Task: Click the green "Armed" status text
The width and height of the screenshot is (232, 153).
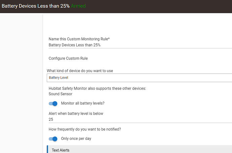Action: 78,6
